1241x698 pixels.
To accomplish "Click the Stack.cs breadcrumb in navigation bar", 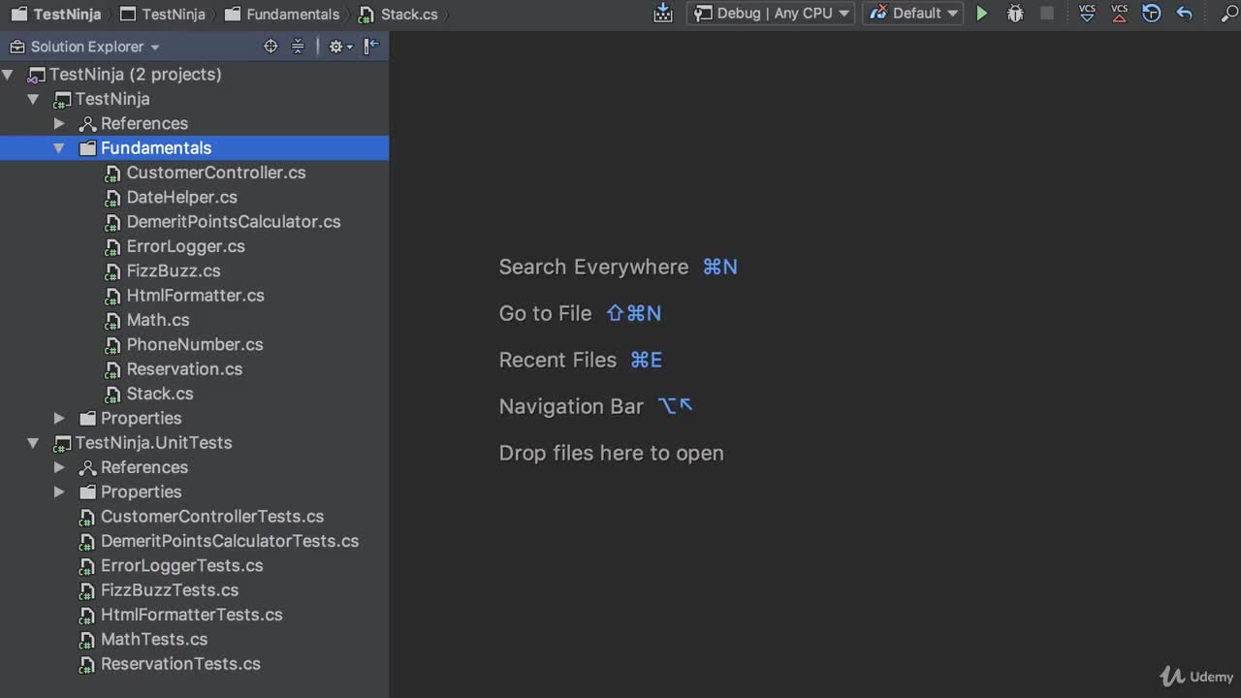I will pos(398,14).
